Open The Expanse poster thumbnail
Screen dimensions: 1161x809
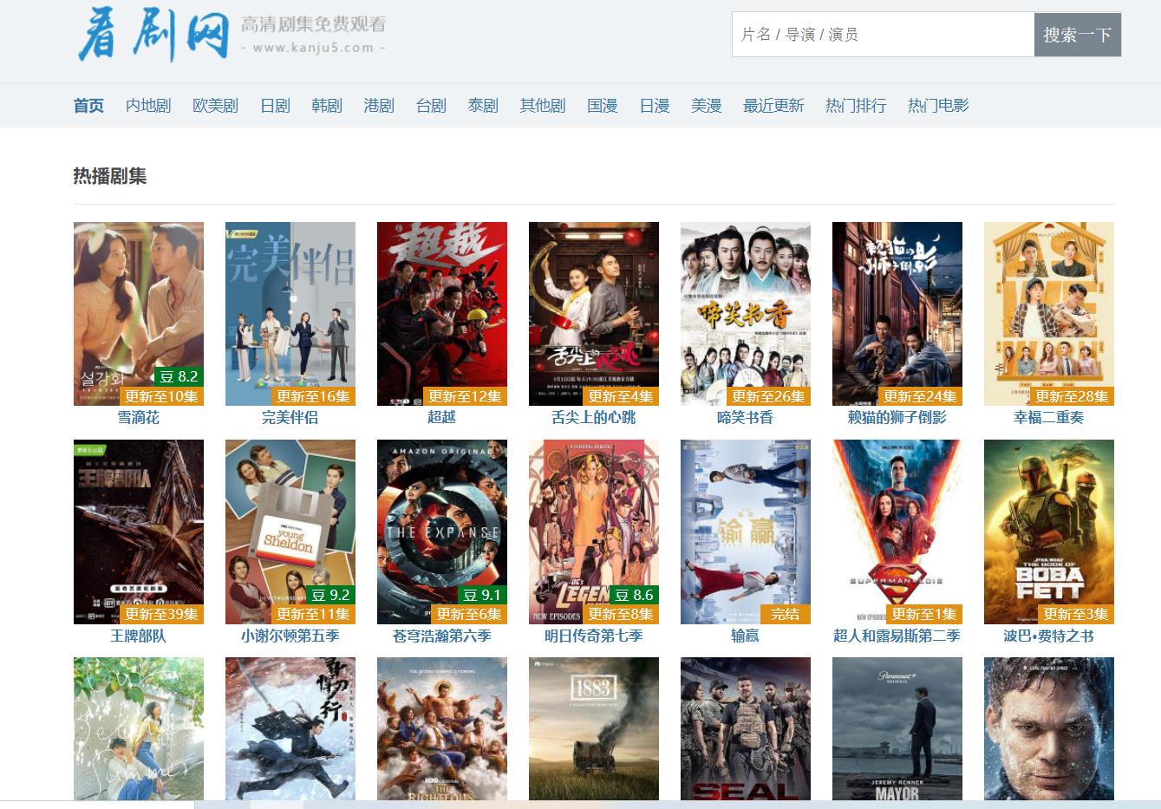442,532
